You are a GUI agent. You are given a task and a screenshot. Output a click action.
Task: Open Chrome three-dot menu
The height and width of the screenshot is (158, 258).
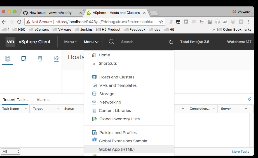click(248, 22)
